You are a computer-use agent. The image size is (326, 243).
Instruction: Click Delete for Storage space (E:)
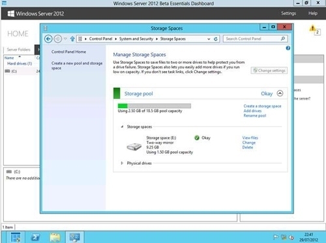point(248,147)
